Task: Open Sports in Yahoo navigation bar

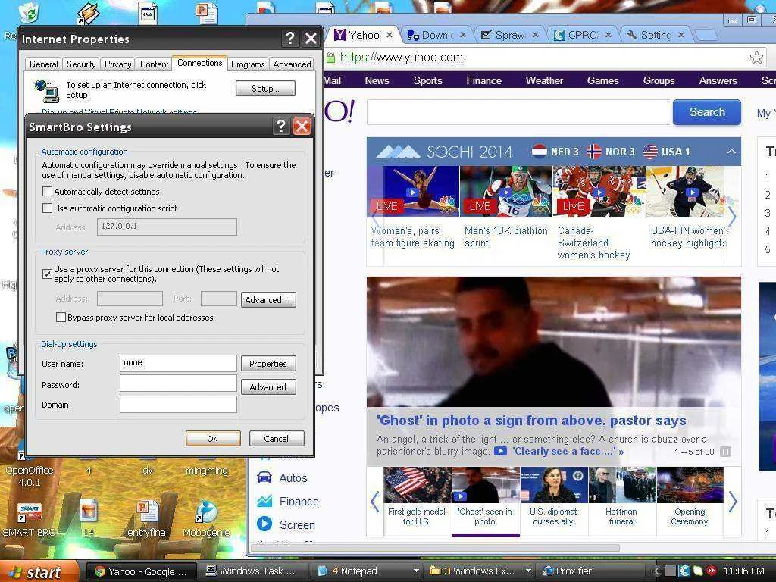Action: (x=428, y=80)
